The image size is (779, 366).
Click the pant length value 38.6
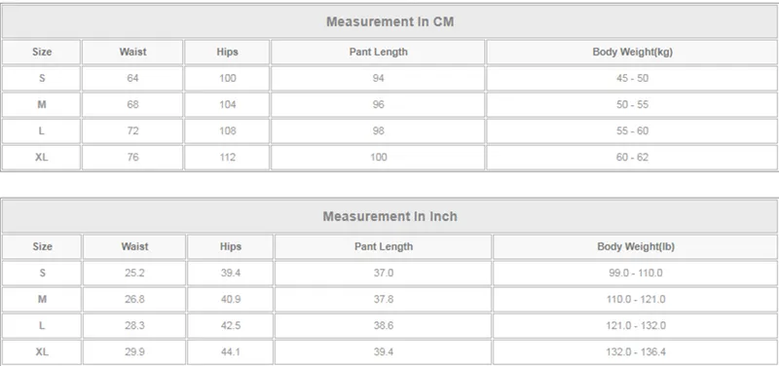click(383, 325)
